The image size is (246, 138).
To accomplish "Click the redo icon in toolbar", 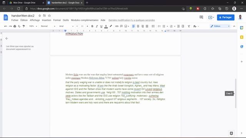I will point(10,26).
